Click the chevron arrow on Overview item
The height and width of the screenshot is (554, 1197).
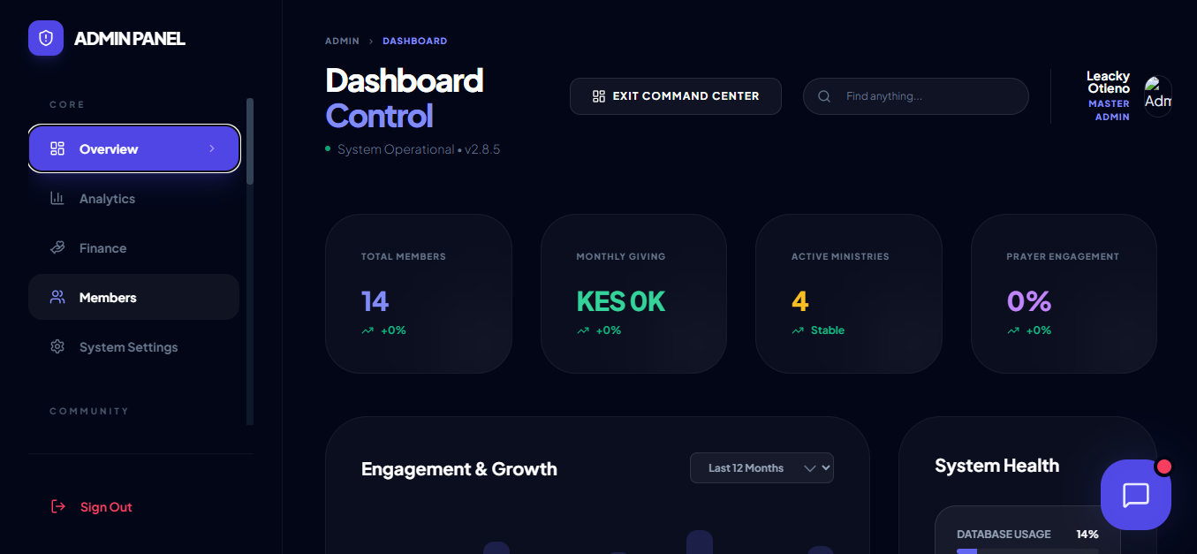point(212,148)
